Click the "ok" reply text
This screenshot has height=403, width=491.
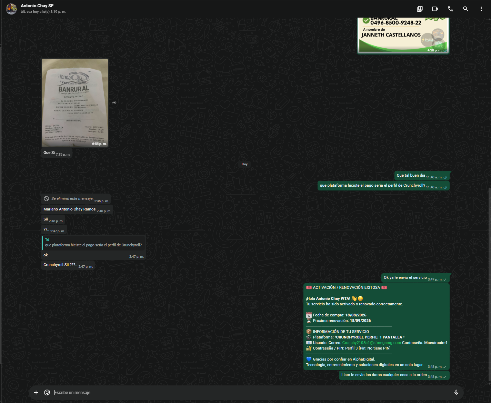tap(46, 255)
